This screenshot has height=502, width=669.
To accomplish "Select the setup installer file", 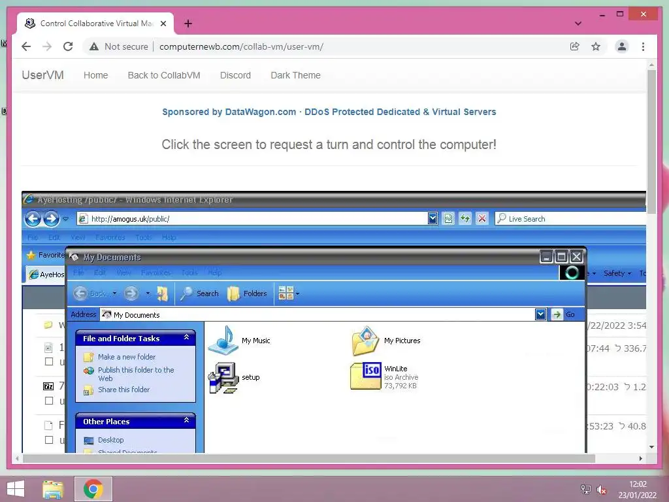I will [234, 377].
